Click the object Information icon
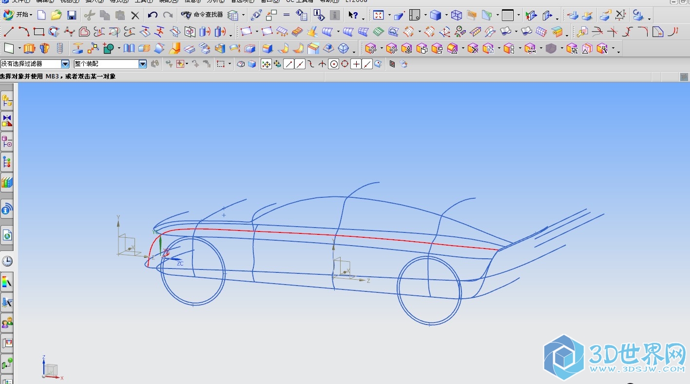690x384 pixels. tap(319, 15)
